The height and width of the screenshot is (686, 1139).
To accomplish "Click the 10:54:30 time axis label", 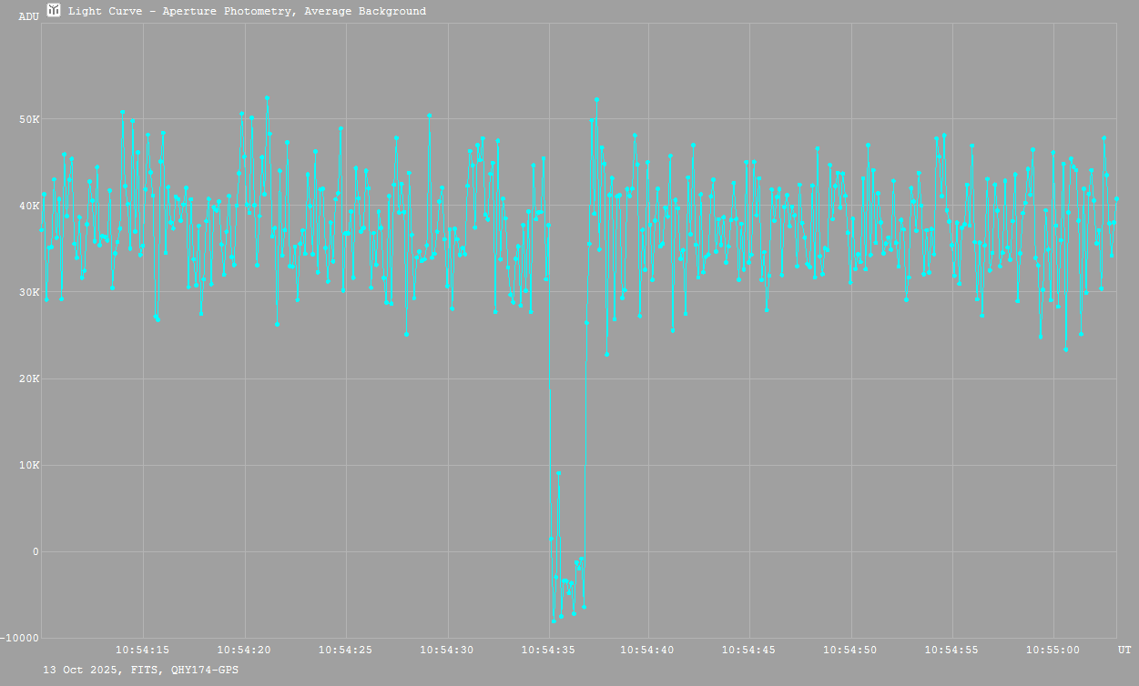I will point(446,650).
